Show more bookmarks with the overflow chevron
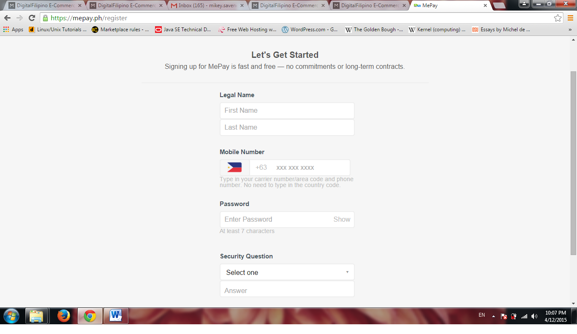Image resolution: width=577 pixels, height=334 pixels. (x=570, y=30)
